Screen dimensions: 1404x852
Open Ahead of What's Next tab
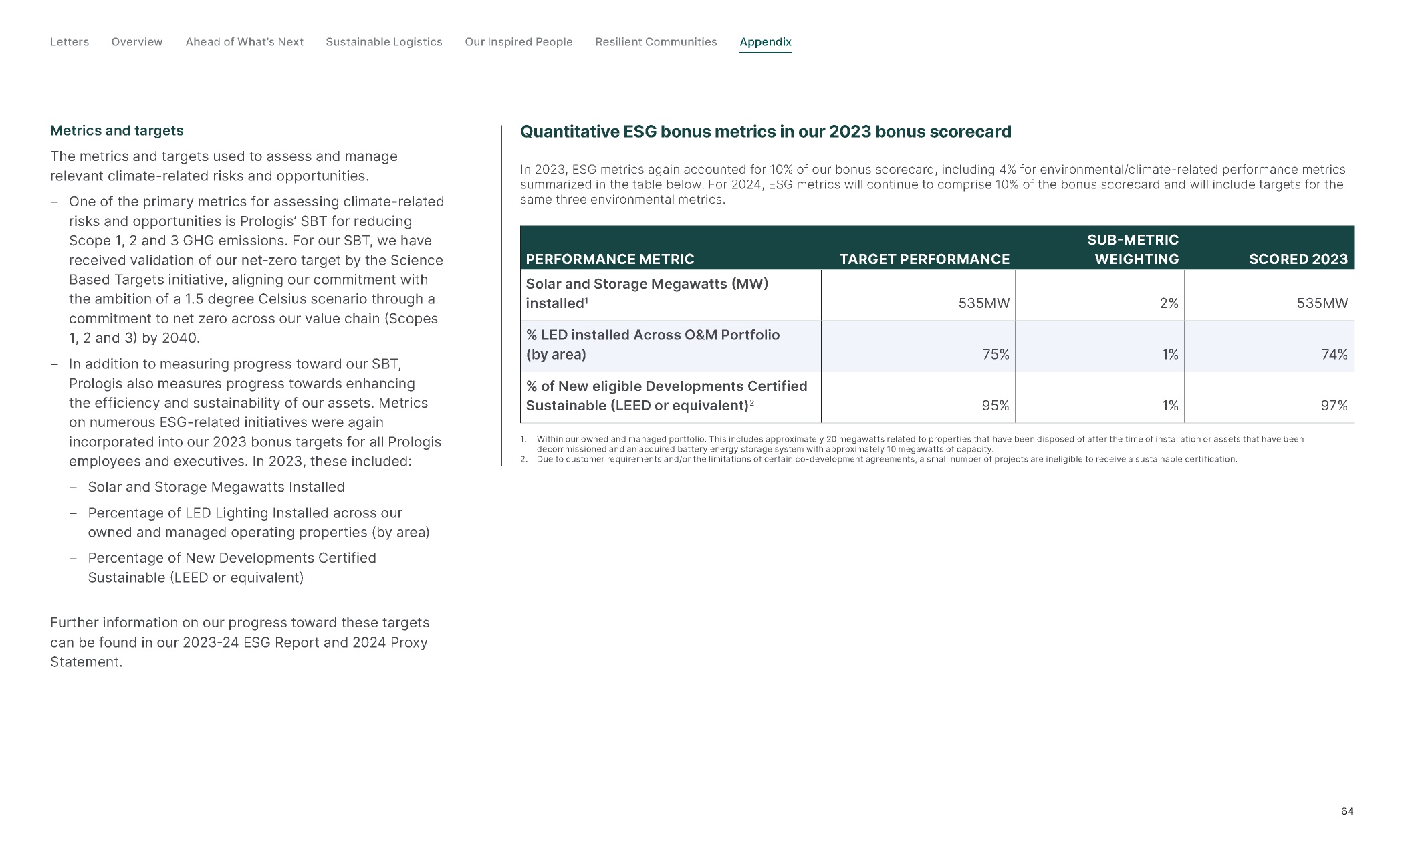click(244, 42)
